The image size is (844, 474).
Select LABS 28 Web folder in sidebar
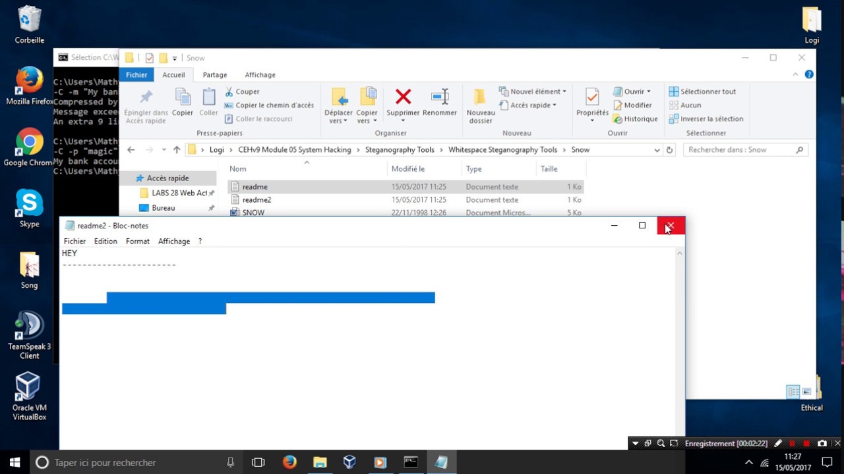pyautogui.click(x=179, y=194)
